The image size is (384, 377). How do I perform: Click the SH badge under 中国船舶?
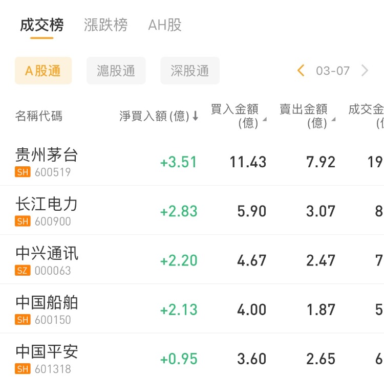[x=23, y=320]
